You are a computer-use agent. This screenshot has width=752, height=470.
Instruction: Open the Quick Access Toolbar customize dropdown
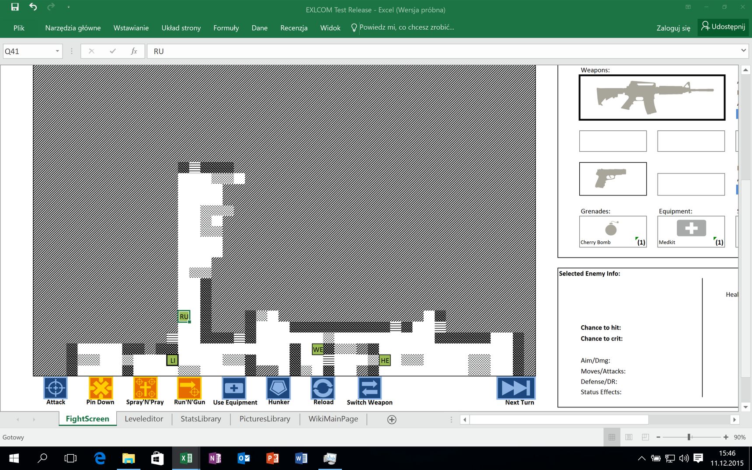pyautogui.click(x=69, y=7)
